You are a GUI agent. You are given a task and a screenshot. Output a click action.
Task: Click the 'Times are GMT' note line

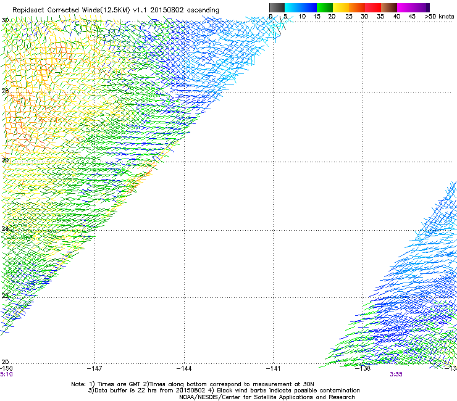(x=193, y=384)
